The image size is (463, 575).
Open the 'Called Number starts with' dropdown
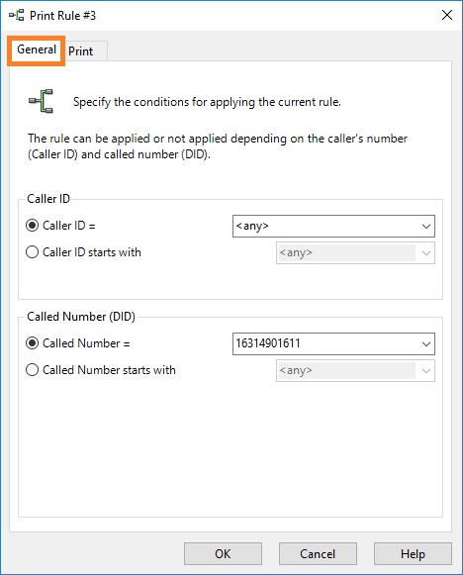tap(426, 371)
